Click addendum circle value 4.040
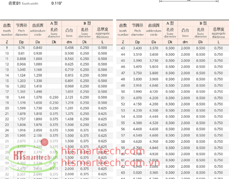 pos(154,85)
